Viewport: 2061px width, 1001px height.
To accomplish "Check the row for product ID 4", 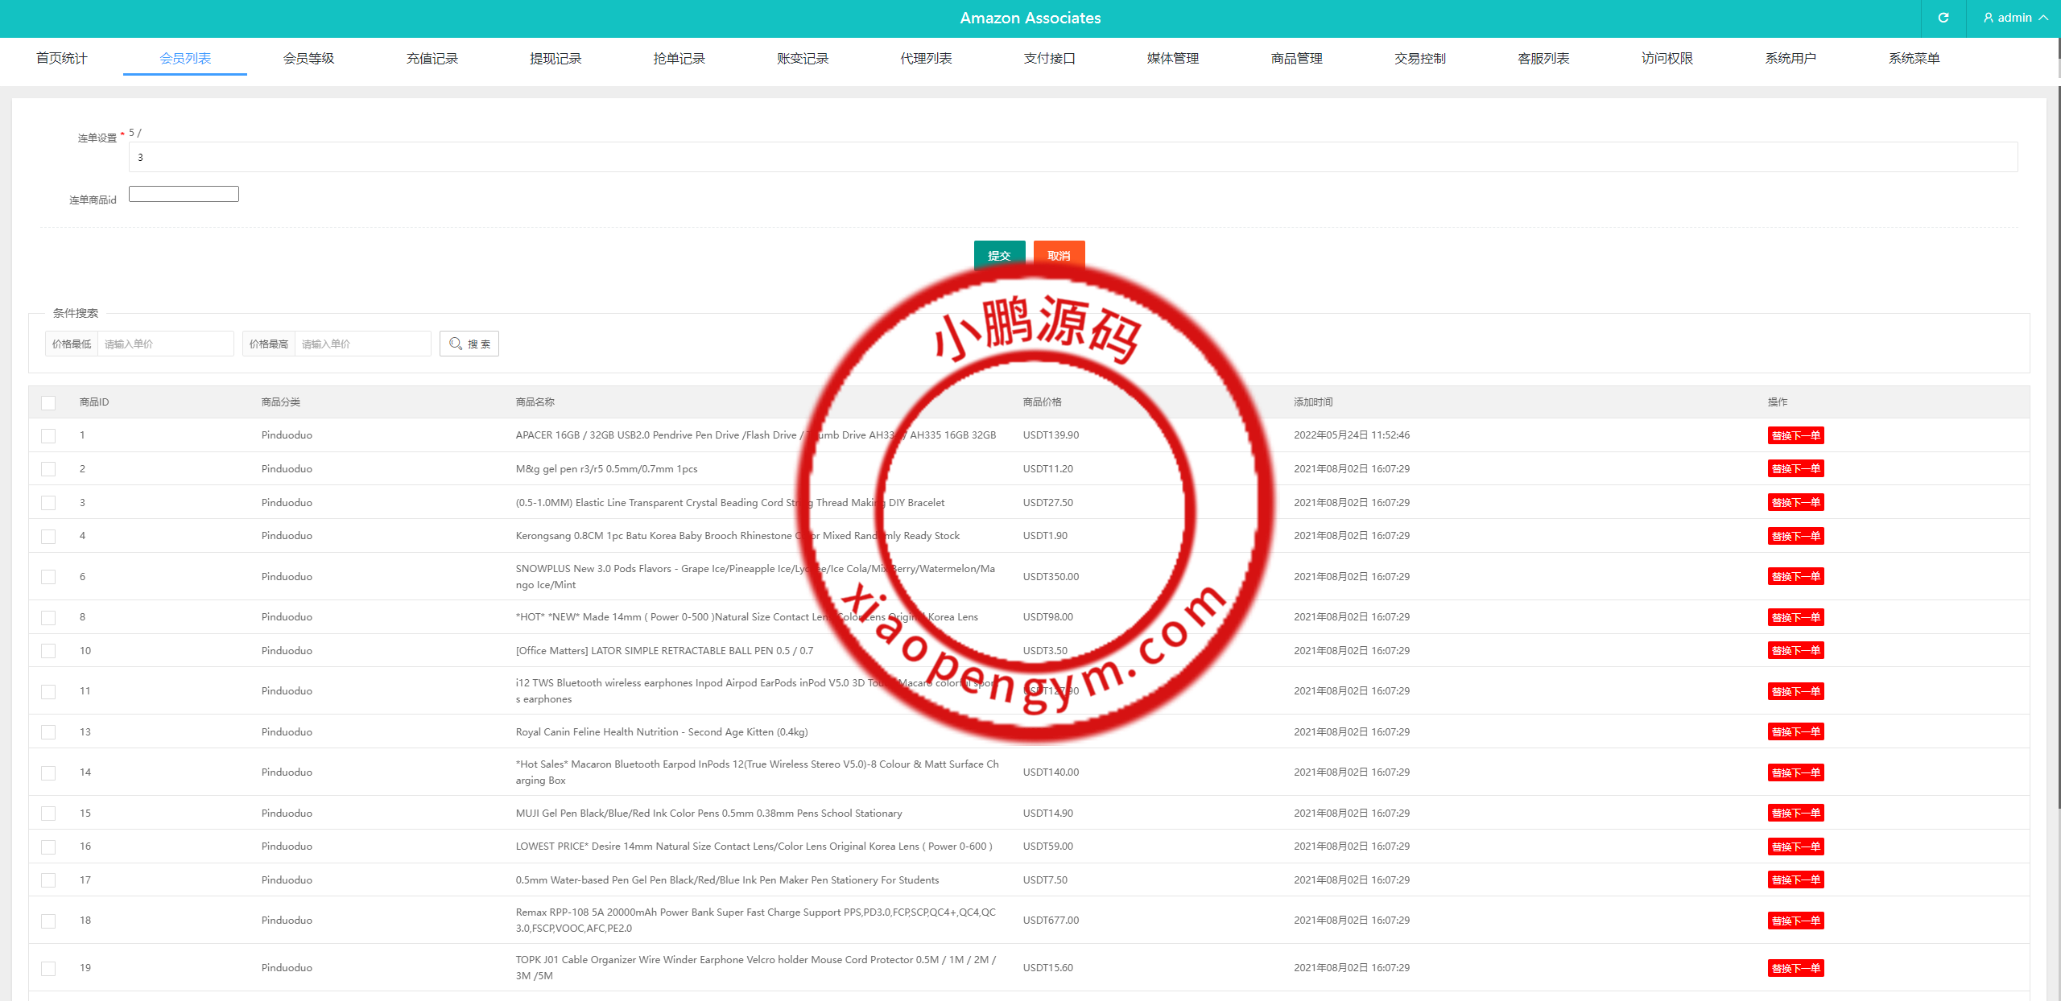I will pyautogui.click(x=48, y=536).
